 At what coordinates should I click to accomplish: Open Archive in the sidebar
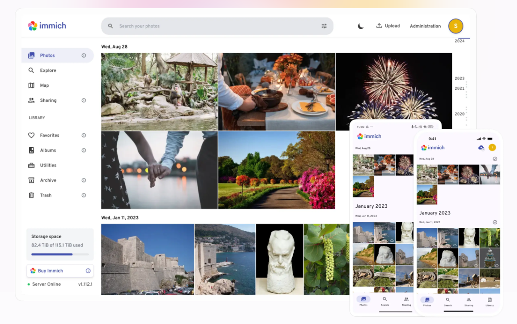coord(48,180)
